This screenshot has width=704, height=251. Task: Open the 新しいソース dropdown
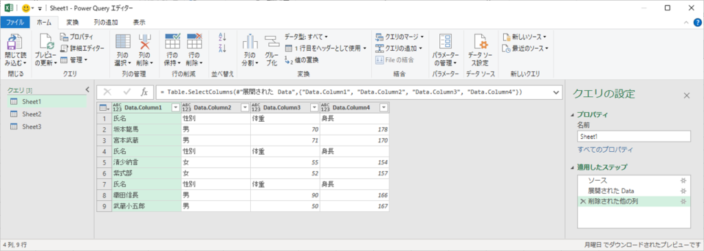(525, 37)
